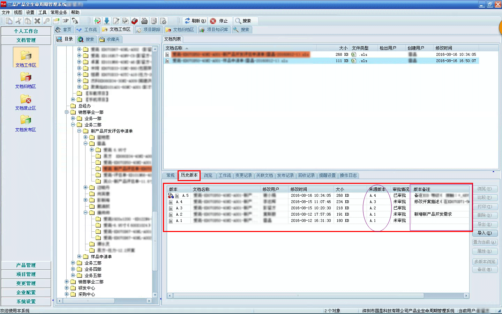Collapse the 新产品开发评估申请单 folder
502x314 pixels.
click(80, 131)
